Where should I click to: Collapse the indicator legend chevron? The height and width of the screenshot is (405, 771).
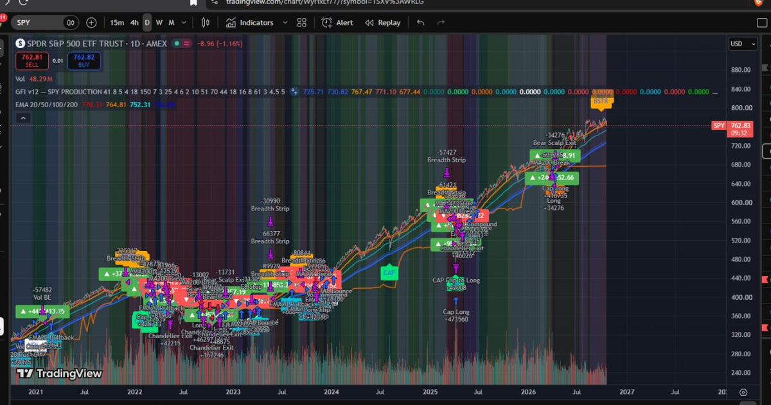(x=22, y=117)
